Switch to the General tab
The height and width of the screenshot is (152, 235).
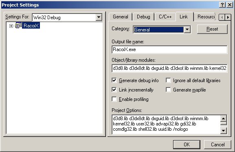click(x=121, y=17)
